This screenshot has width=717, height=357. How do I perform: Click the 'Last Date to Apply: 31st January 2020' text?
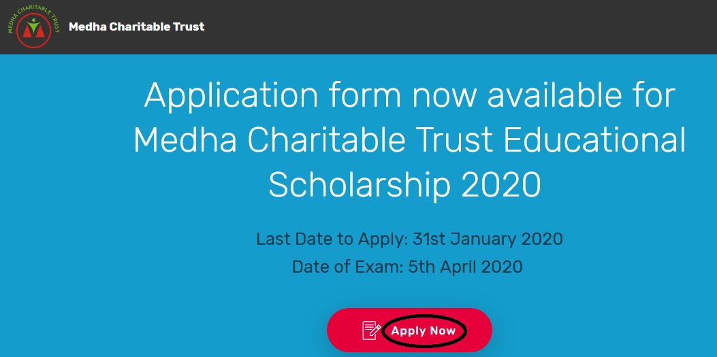click(409, 239)
